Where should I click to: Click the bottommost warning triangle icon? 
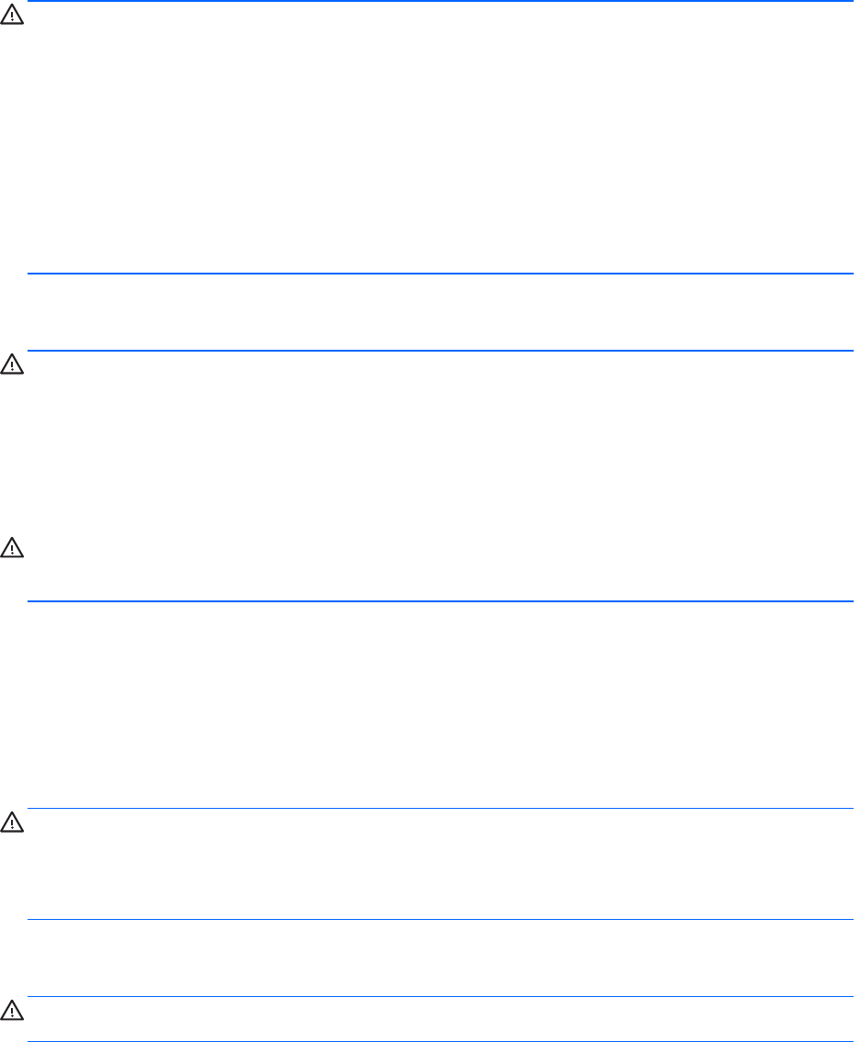(x=12, y=1012)
